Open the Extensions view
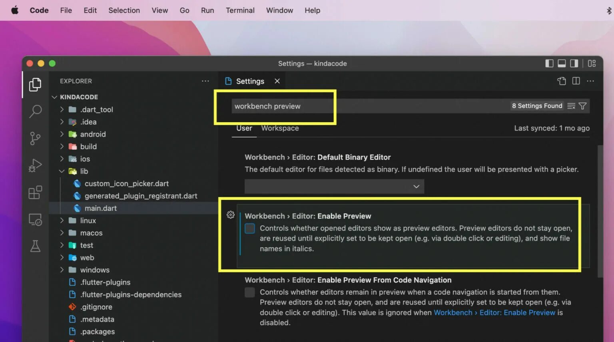This screenshot has height=342, width=614. coord(35,193)
